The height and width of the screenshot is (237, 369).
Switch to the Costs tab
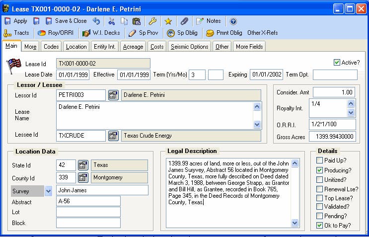pyautogui.click(x=157, y=46)
